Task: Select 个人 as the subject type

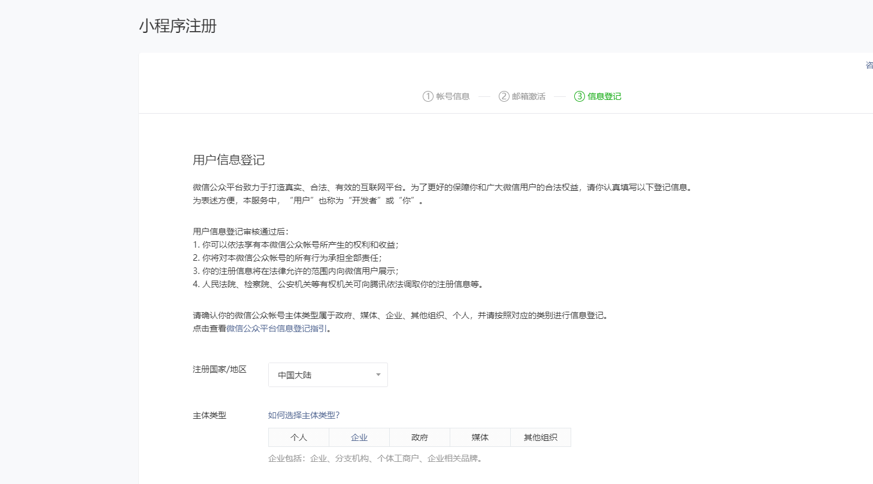Action: click(x=299, y=437)
